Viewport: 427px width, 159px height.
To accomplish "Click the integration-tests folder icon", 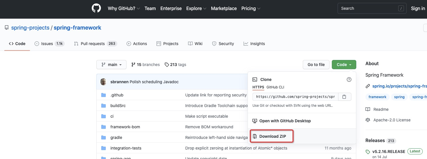I will (104, 148).
